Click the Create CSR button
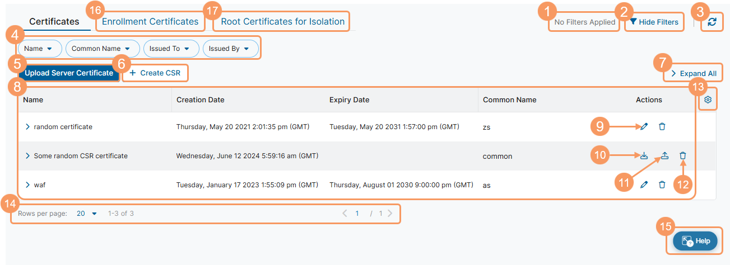730x265 pixels. coord(155,73)
